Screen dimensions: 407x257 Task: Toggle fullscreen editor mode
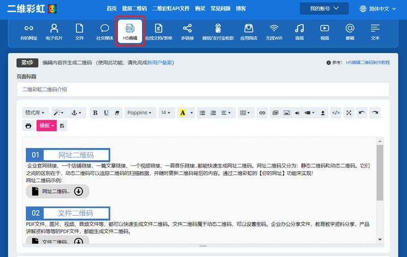coord(349,112)
